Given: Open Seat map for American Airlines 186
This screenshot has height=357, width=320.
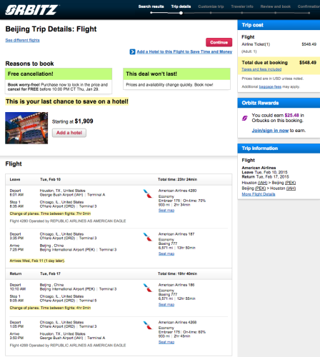Looking at the screenshot, I should [x=166, y=305].
